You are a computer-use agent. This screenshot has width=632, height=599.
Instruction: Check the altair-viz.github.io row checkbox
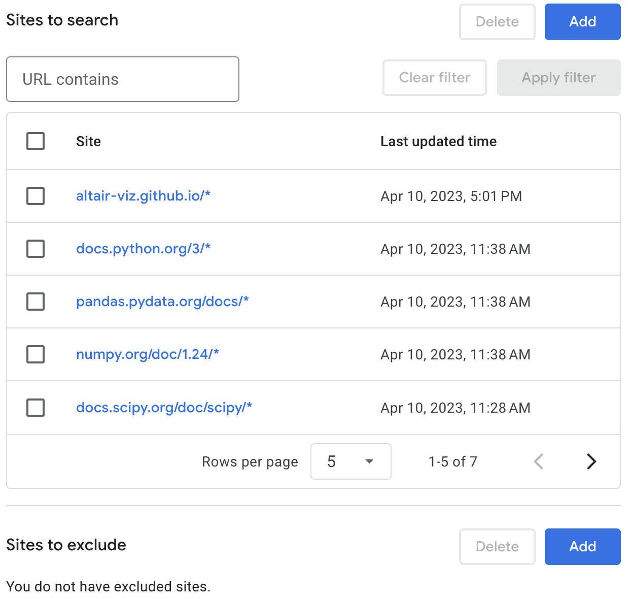coord(36,196)
